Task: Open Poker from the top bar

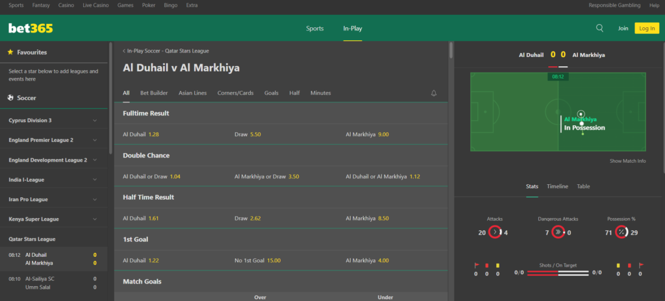Action: point(149,5)
